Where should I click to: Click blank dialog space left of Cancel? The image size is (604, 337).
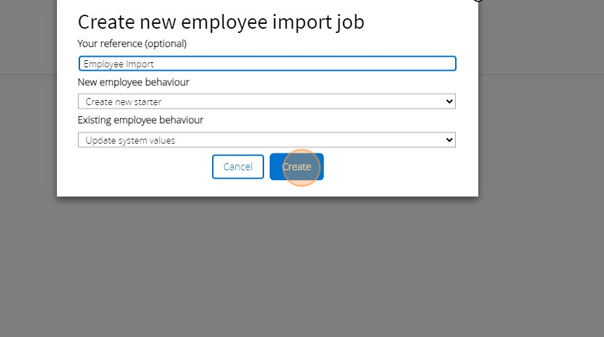pyautogui.click(x=140, y=167)
